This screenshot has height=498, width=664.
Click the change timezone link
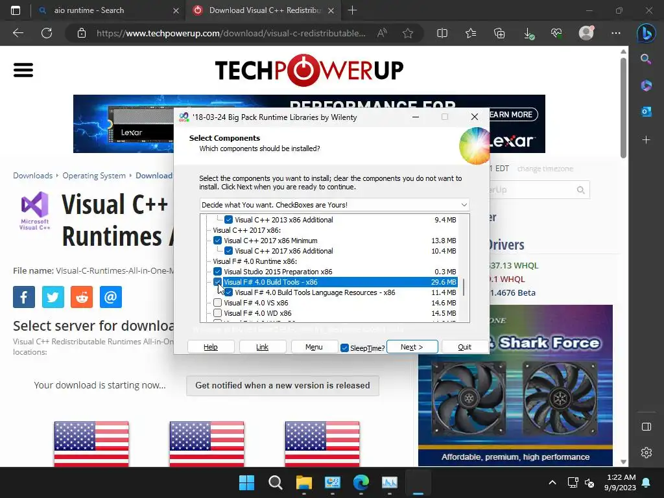click(545, 169)
